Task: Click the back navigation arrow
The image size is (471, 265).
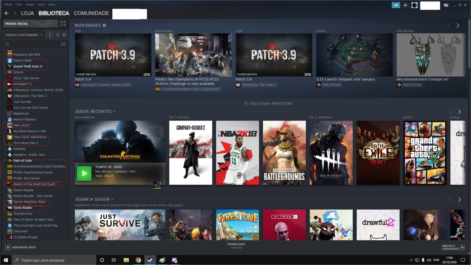Action: click(6, 13)
